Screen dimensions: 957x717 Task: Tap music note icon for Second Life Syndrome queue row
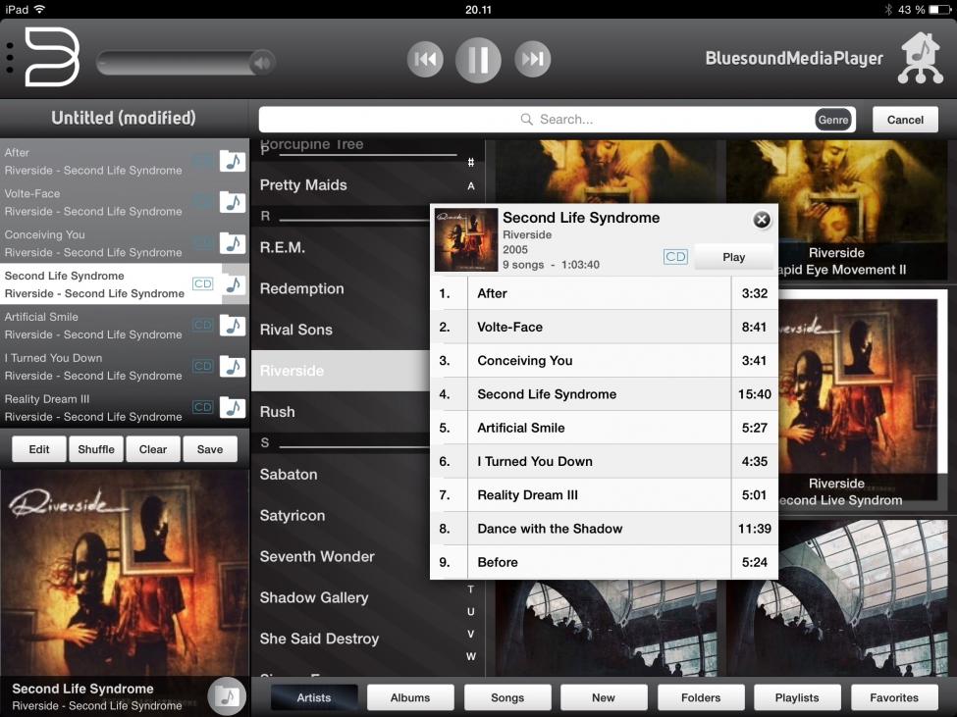pyautogui.click(x=233, y=284)
